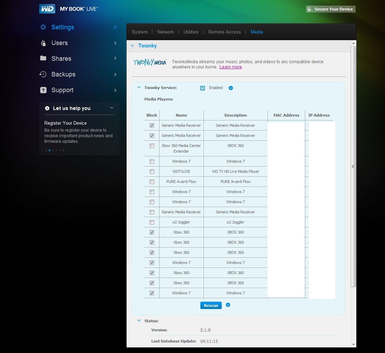Collapse the Twonky section header
385x353 pixels.
(x=132, y=46)
